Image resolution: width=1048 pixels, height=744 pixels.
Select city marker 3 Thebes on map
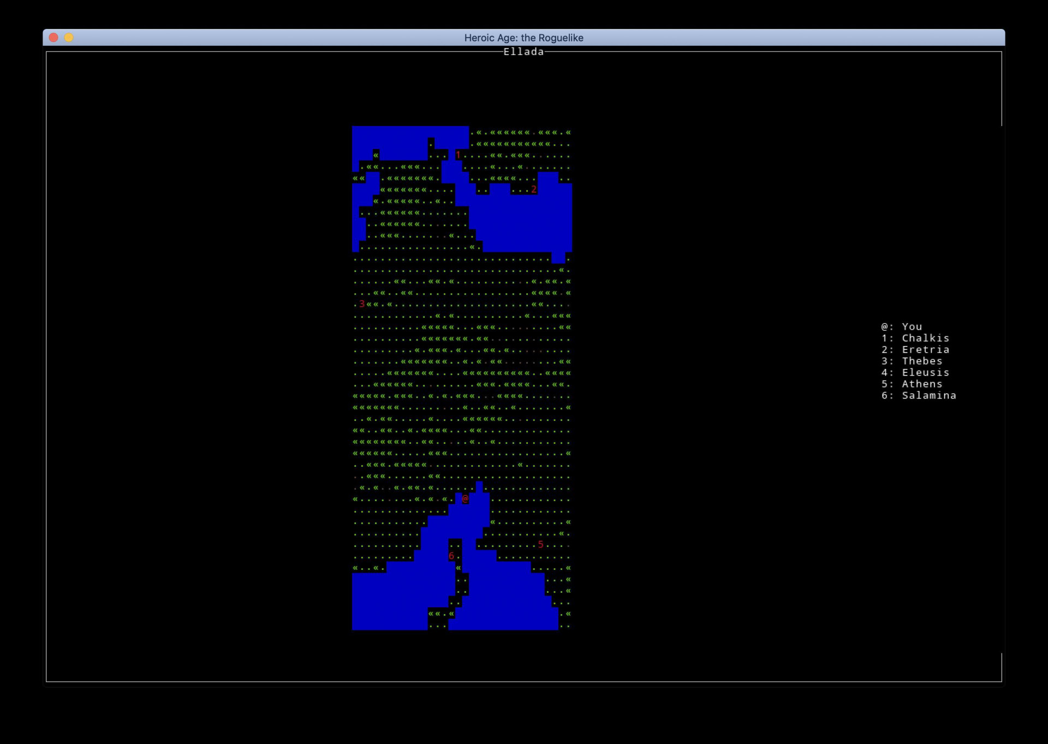362,304
